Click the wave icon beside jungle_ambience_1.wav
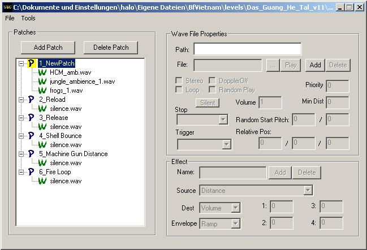The image size is (367, 250). [x=42, y=81]
